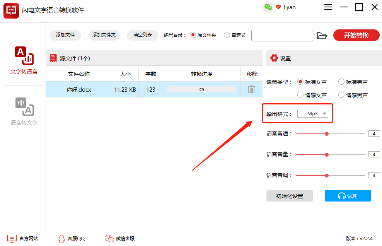Image resolution: width=382 pixels, height=246 pixels.
Task: Click the 移除 column header
Action: click(x=252, y=73)
